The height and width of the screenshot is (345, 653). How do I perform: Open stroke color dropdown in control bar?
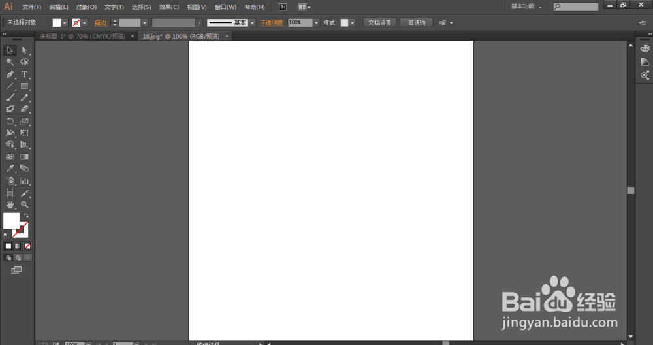coord(84,23)
